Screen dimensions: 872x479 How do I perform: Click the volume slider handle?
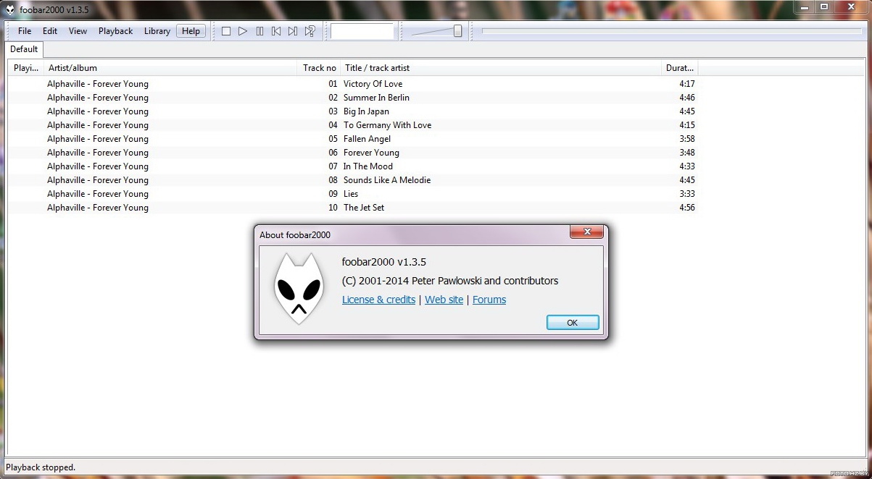[x=458, y=31]
